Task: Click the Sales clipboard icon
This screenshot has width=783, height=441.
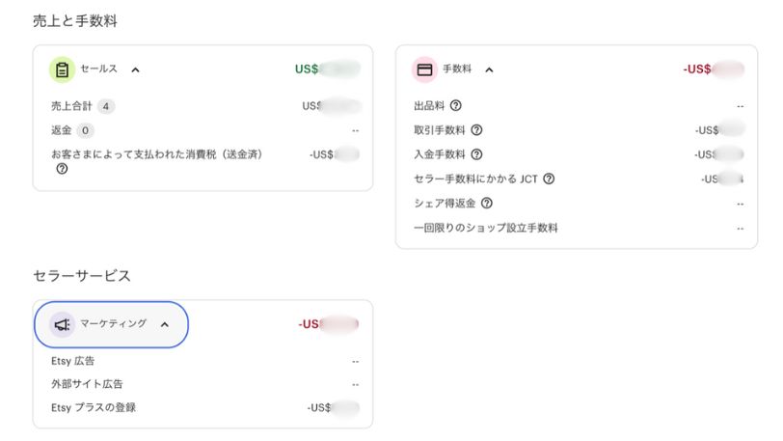Action: pos(62,69)
